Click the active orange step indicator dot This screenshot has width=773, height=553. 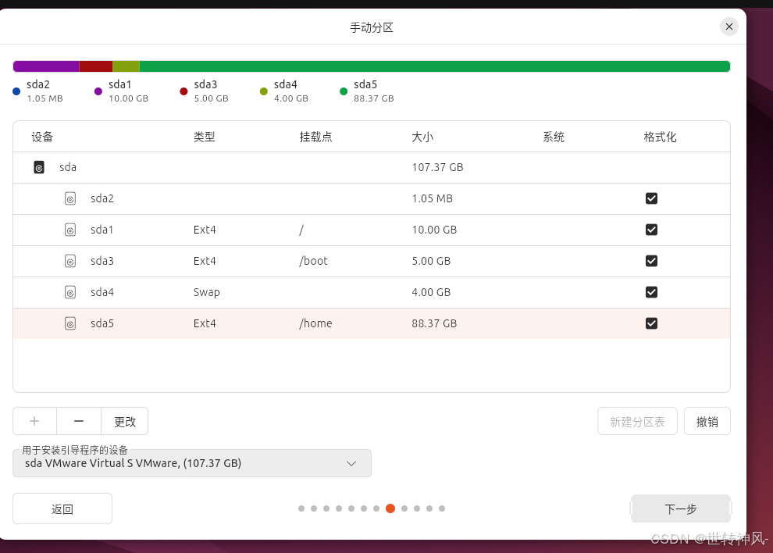pyautogui.click(x=390, y=508)
